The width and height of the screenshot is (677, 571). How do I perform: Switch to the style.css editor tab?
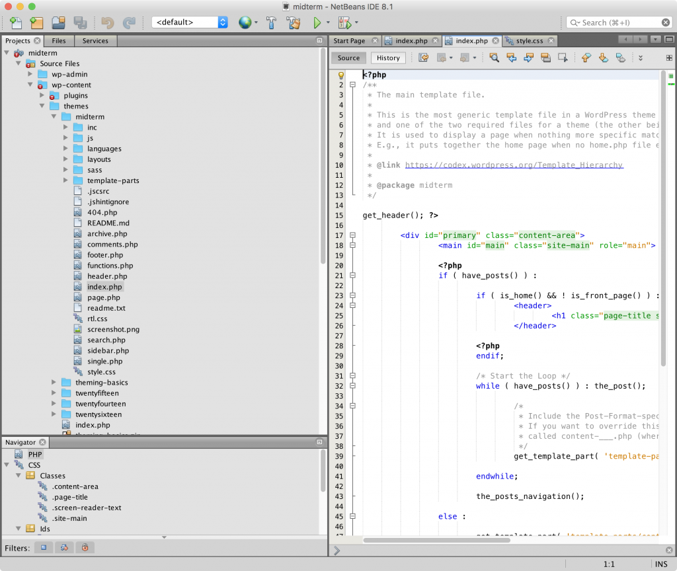pyautogui.click(x=530, y=40)
